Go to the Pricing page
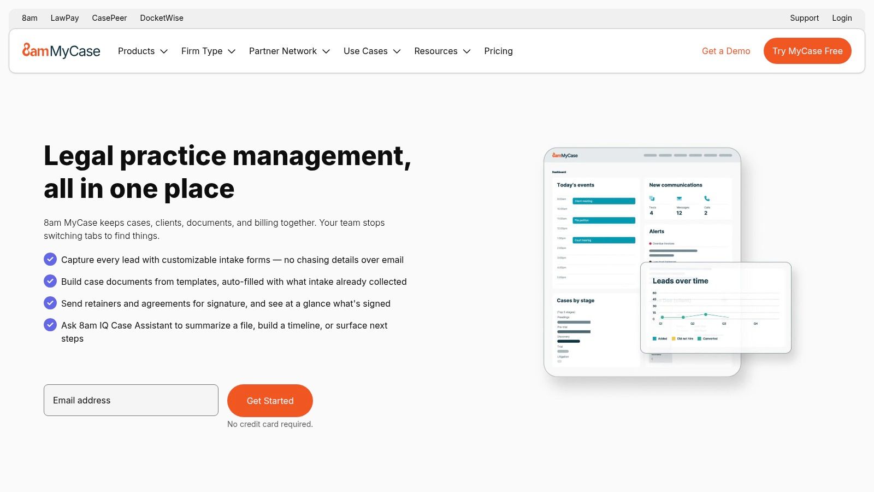The height and width of the screenshot is (492, 874). (x=498, y=51)
